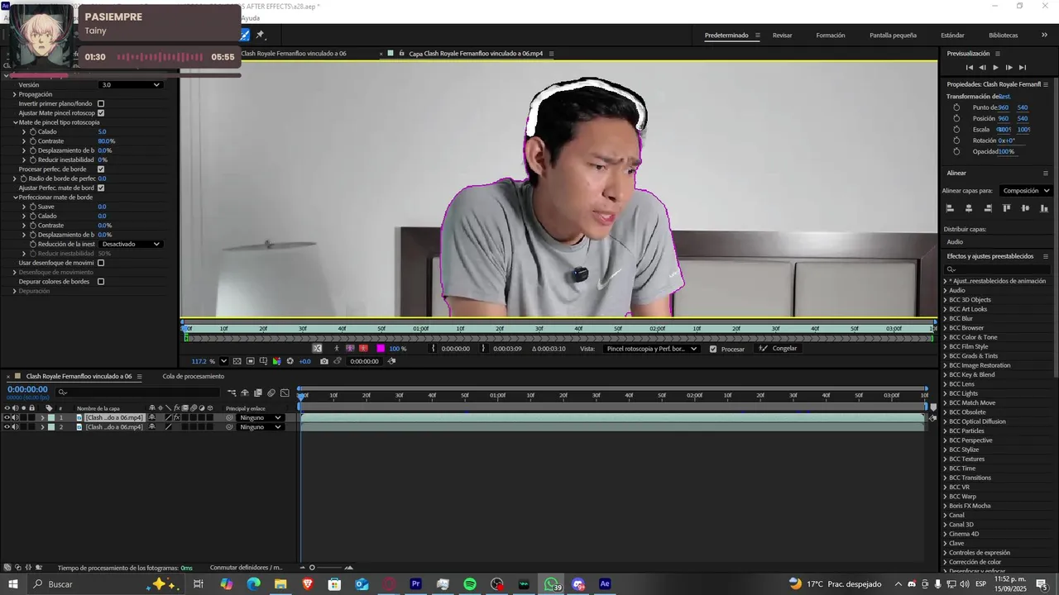Mute audio of layer 1
Image resolution: width=1059 pixels, height=595 pixels.
pyautogui.click(x=15, y=417)
